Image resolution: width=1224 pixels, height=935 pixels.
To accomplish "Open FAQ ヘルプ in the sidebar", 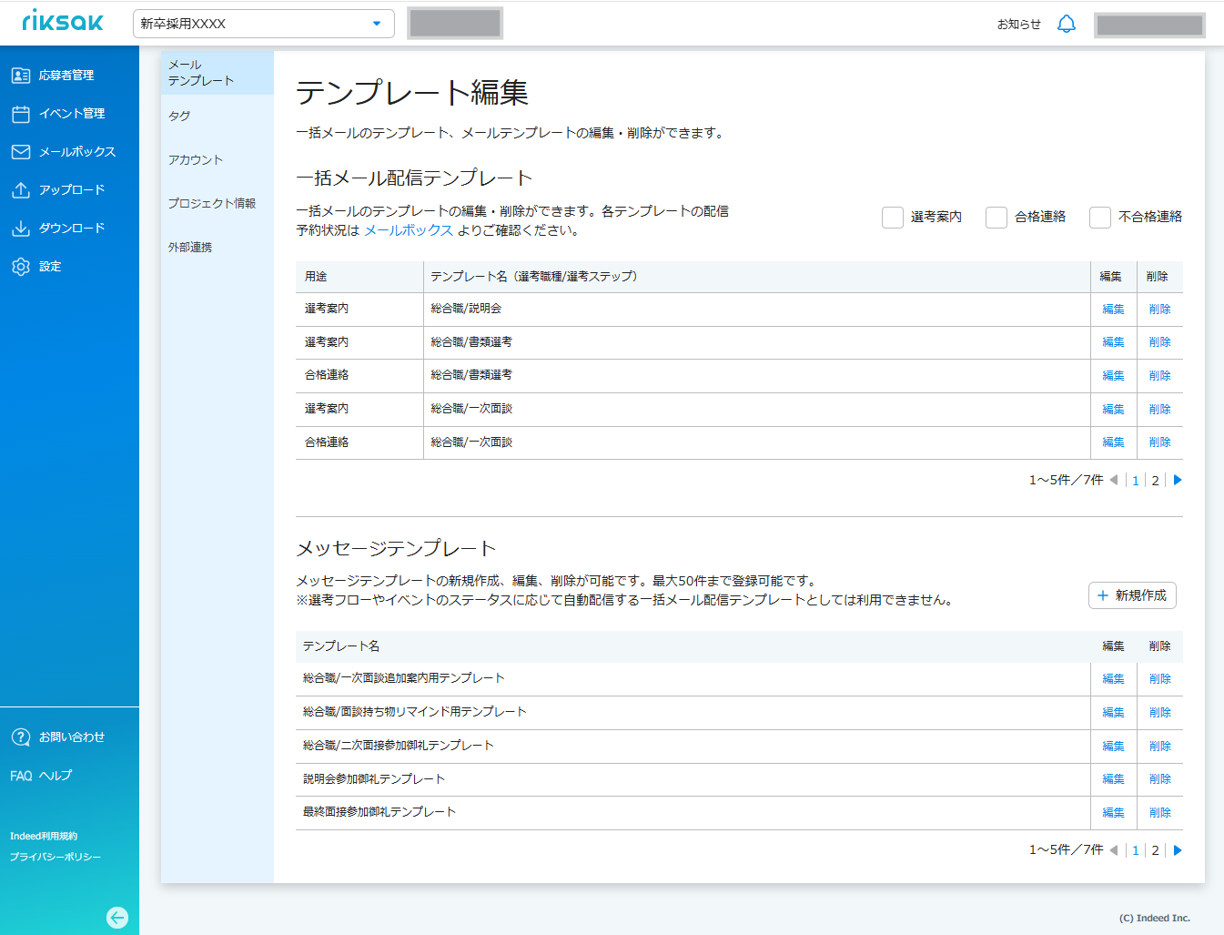I will [41, 776].
